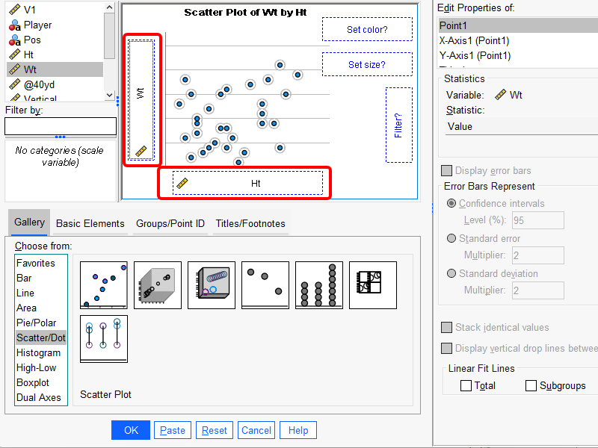Select the Simple Dot Plot icon

point(265,285)
